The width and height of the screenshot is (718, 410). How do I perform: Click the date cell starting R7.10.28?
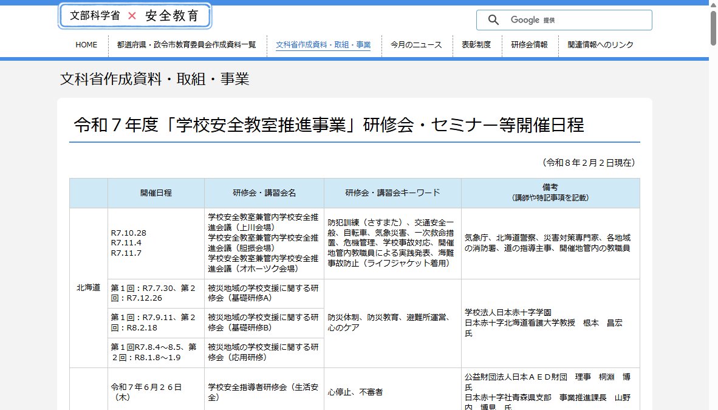[156, 243]
